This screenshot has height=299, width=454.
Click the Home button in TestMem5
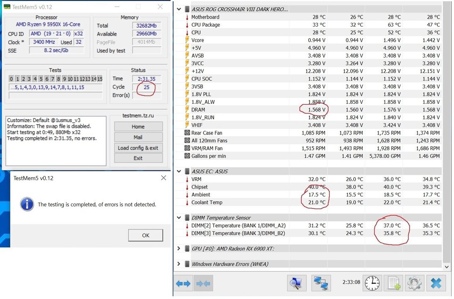point(138,127)
